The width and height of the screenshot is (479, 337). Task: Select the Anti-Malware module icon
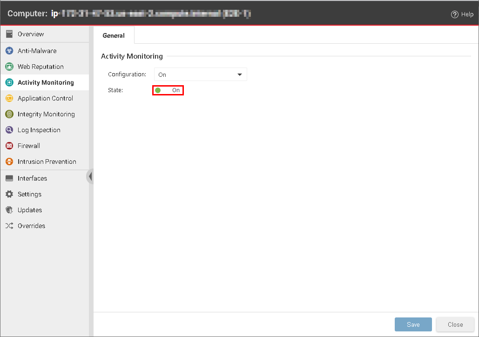(x=10, y=51)
